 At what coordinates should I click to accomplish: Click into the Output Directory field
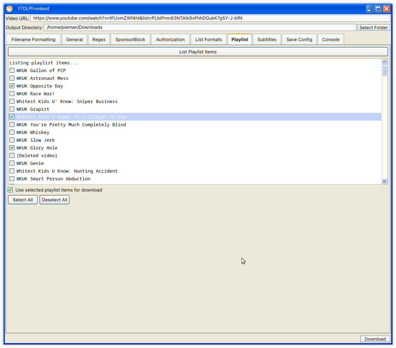[x=200, y=27]
